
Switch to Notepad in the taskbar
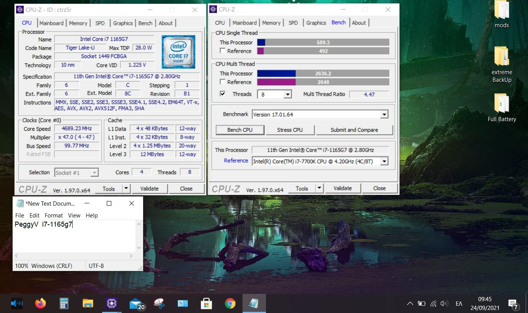[x=254, y=304]
